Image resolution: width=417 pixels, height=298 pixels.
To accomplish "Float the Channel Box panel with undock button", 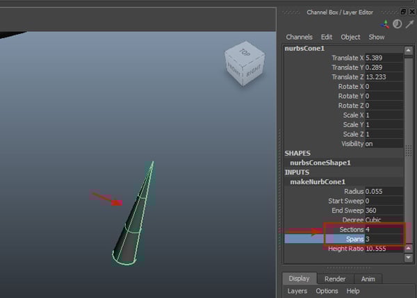I will point(404,12).
